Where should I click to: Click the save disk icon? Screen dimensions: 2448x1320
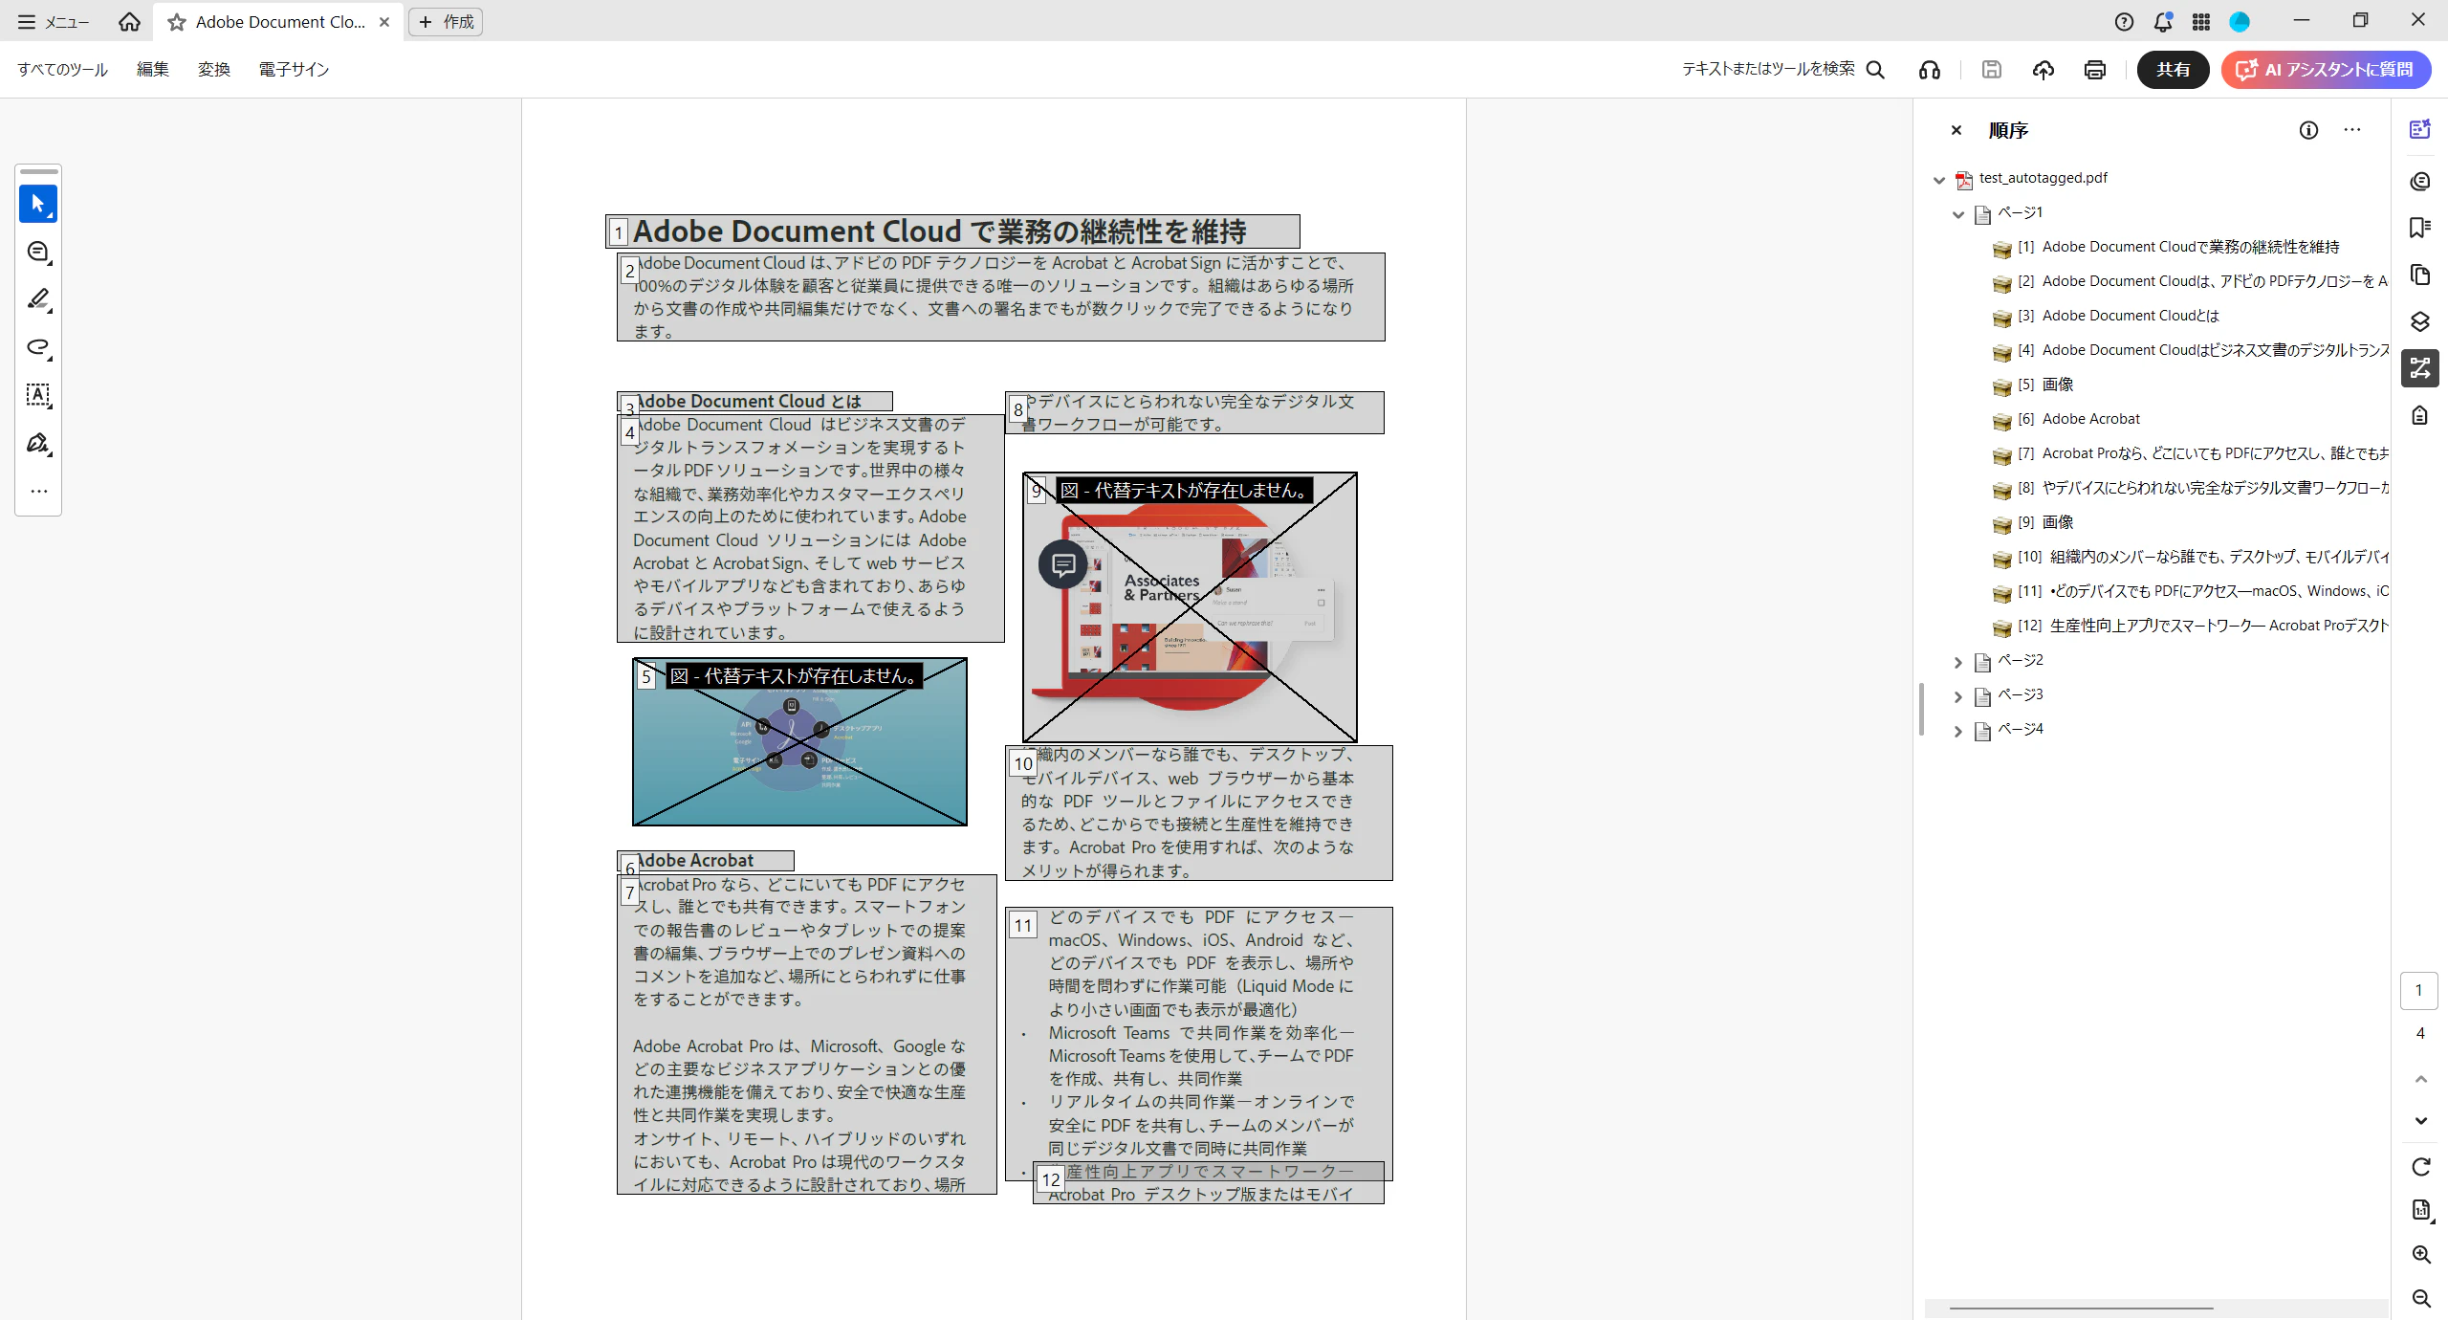(x=1991, y=69)
